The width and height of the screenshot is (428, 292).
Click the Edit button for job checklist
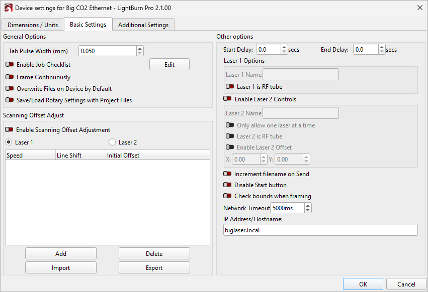click(x=169, y=64)
